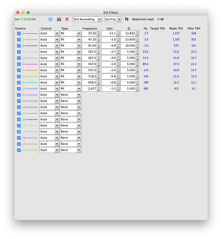Click frequency field showing 91.00
This screenshot has height=239, width=222.
click(89, 46)
